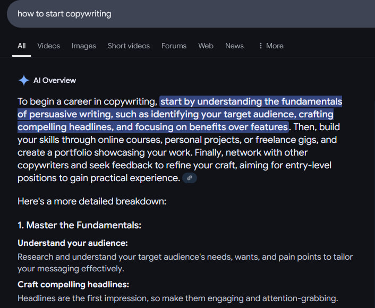Click the Craft compelling headlines subheading
375x308 pixels.
point(73,284)
